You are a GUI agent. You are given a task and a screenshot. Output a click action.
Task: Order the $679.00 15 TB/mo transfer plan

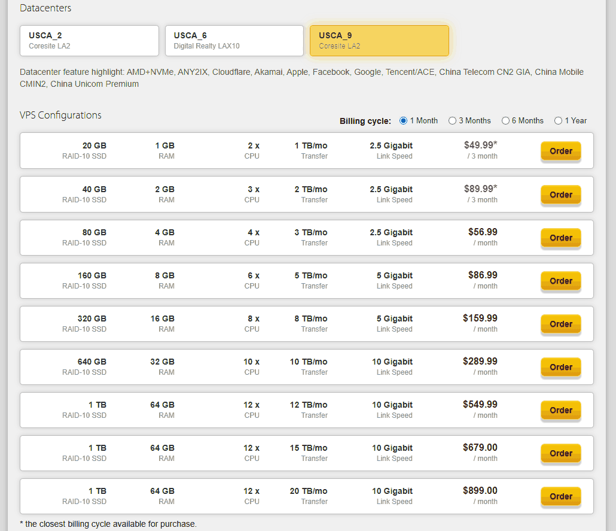(560, 454)
